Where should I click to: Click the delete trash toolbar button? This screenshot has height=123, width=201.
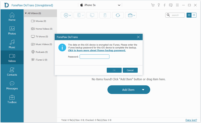coord(105,15)
